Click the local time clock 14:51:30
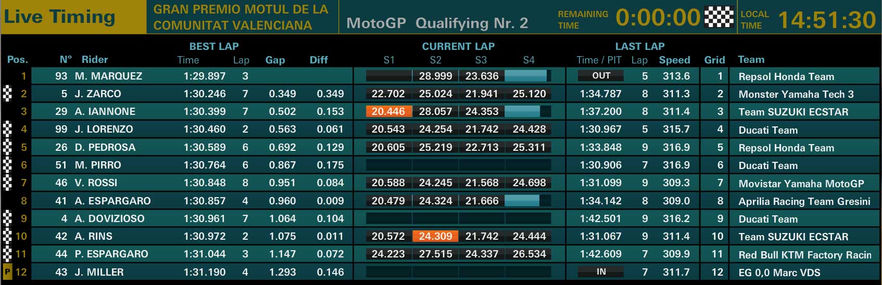 coord(827,20)
